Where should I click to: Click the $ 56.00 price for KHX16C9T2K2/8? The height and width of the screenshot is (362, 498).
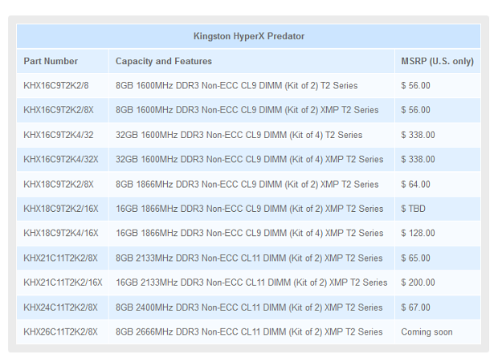coord(415,85)
